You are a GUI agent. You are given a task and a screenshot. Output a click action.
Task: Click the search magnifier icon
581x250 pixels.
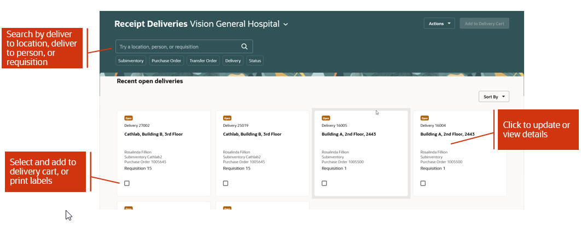pos(245,46)
